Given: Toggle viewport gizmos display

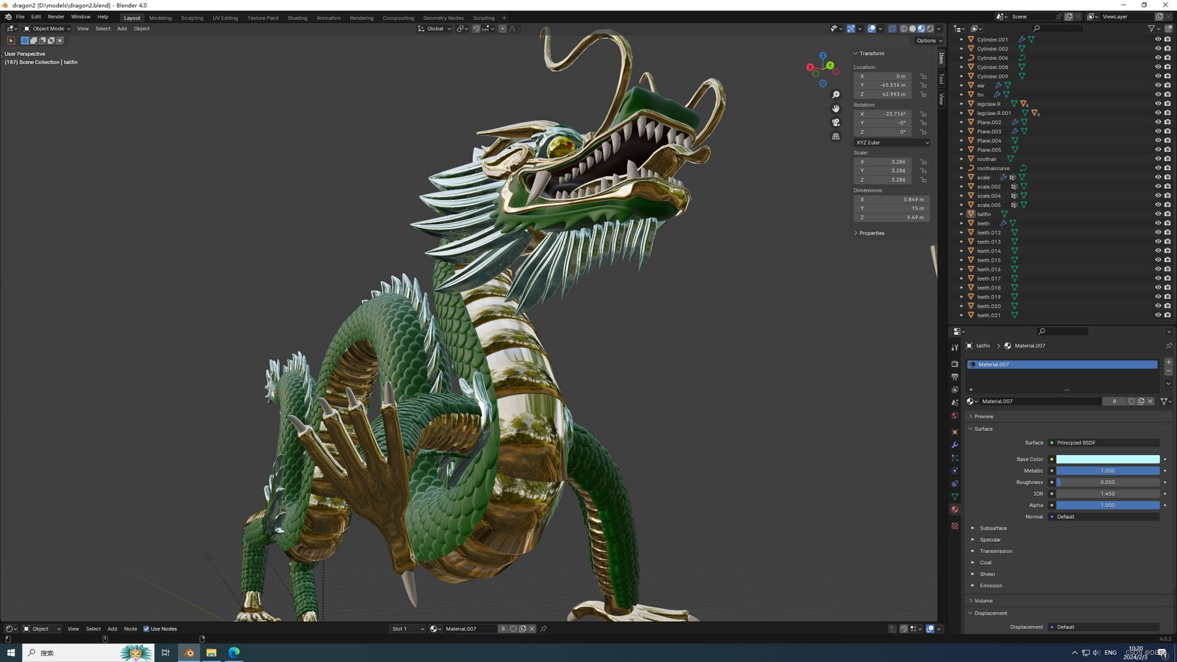Looking at the screenshot, I should click(851, 29).
